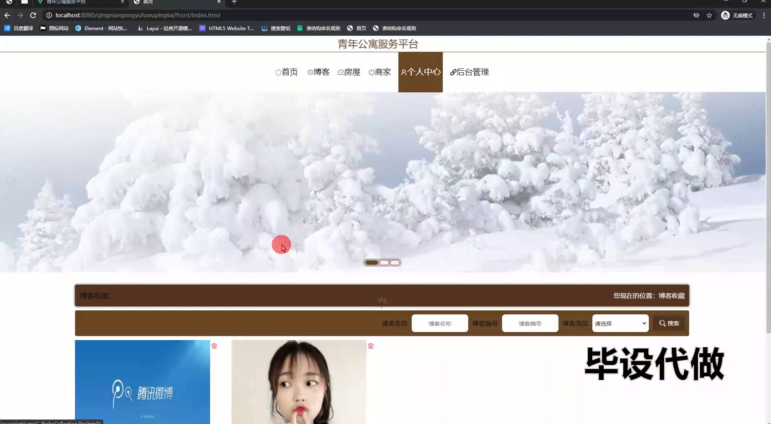Open the 图标网站 bookmark
The height and width of the screenshot is (424, 771).
pyautogui.click(x=54, y=28)
